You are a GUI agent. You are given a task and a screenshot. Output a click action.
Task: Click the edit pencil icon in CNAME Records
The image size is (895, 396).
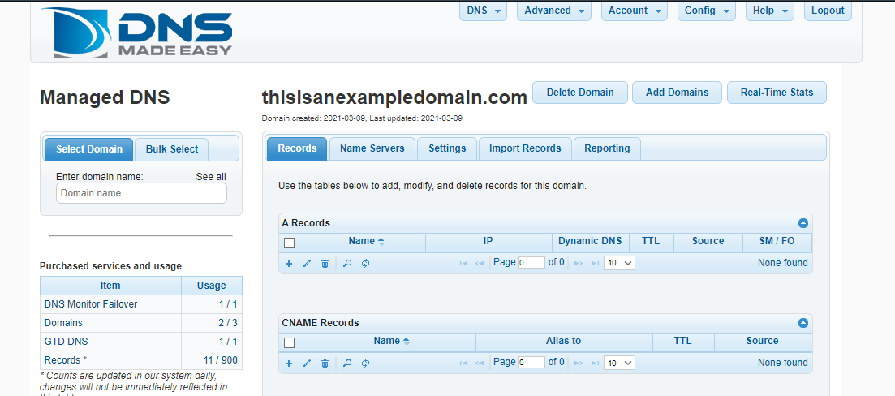pyautogui.click(x=307, y=363)
